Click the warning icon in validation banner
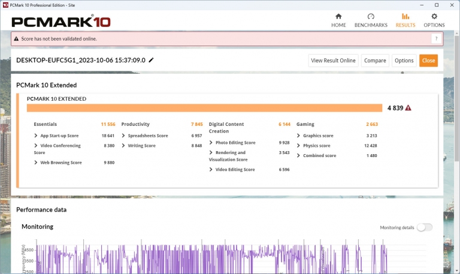Screen dimensions: 460x274 (16, 39)
